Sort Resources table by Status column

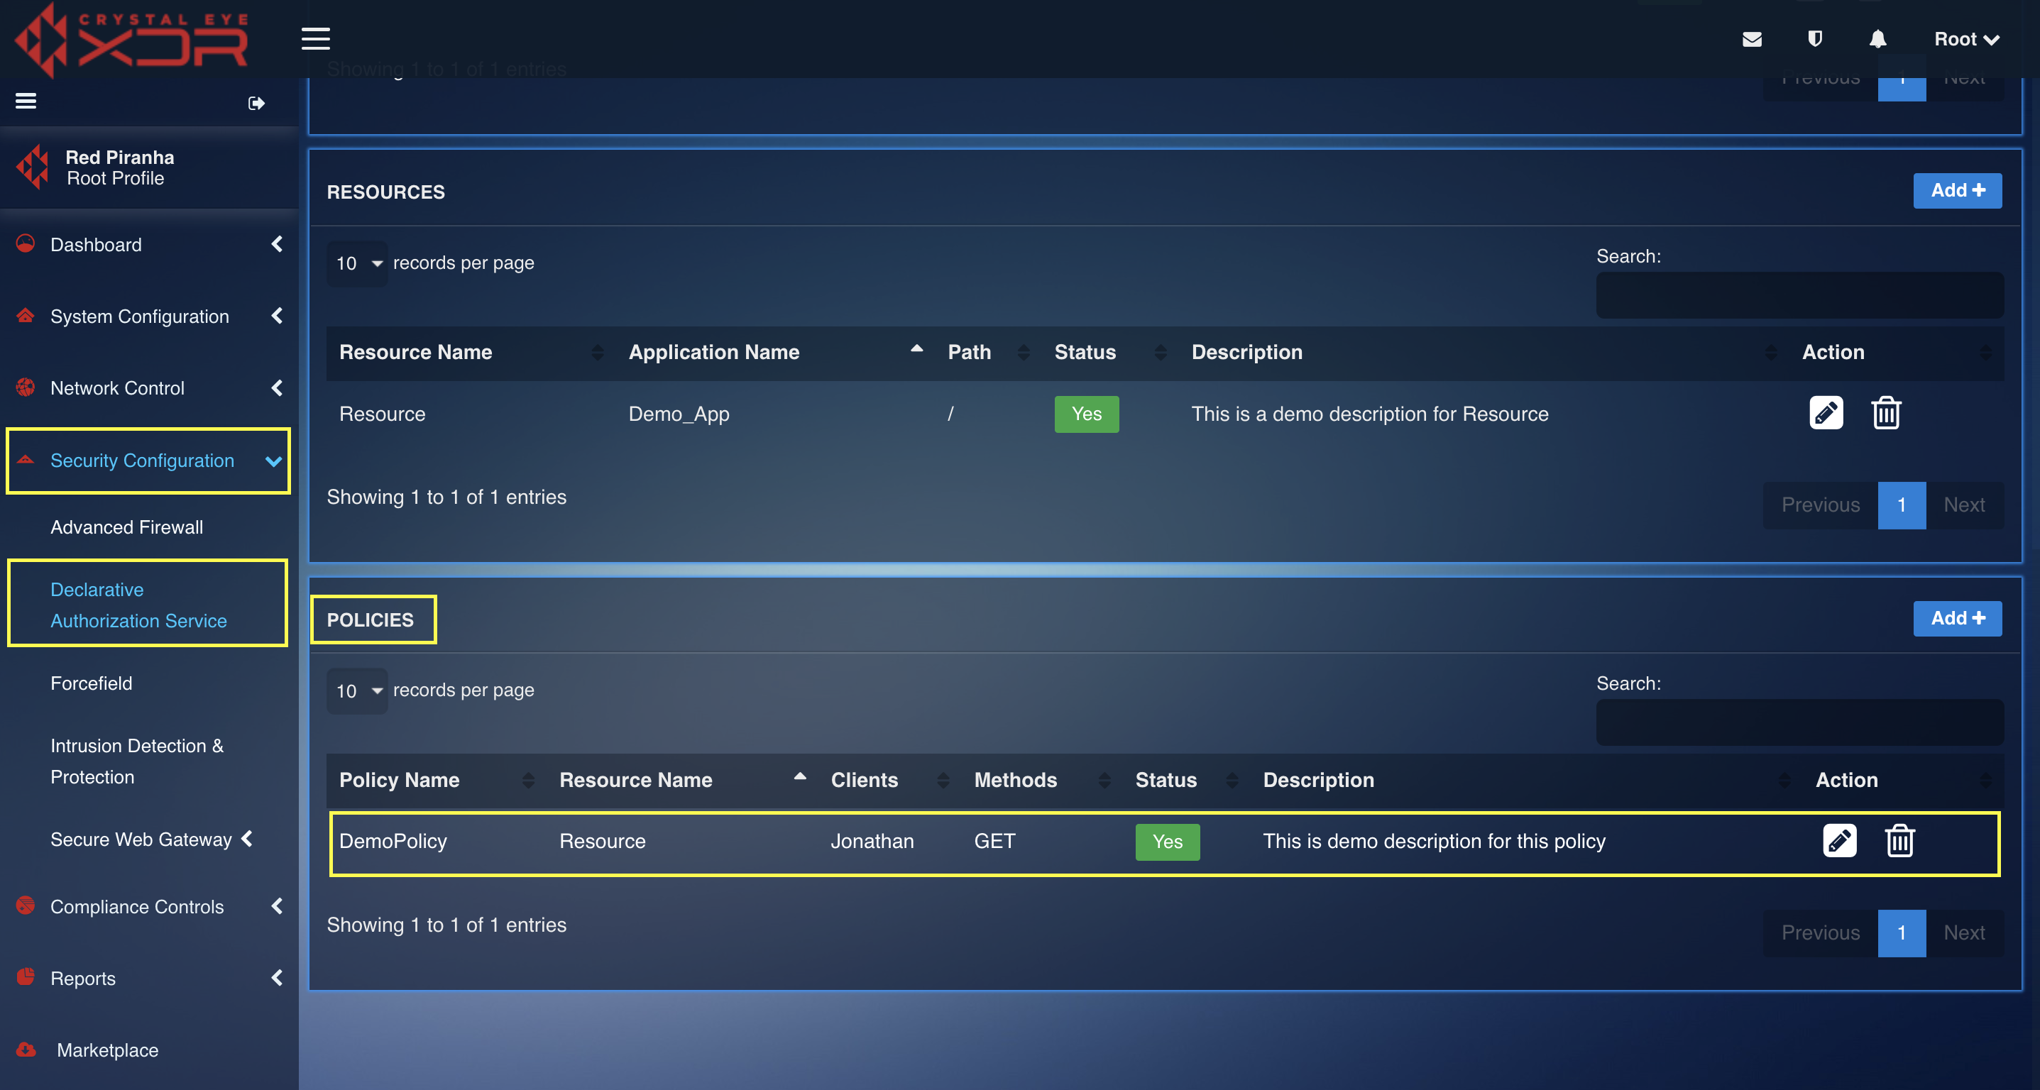click(x=1110, y=352)
